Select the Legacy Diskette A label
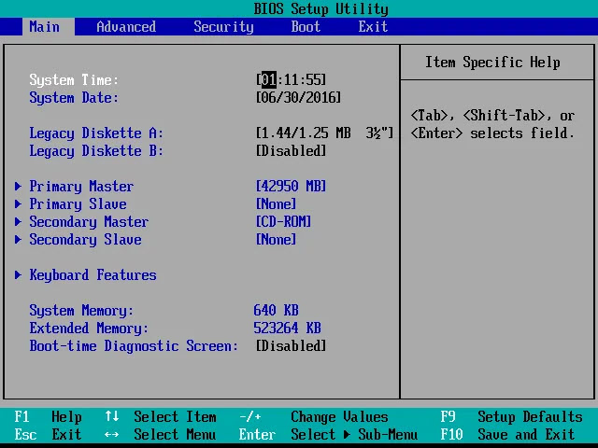This screenshot has height=448, width=598. pos(96,133)
